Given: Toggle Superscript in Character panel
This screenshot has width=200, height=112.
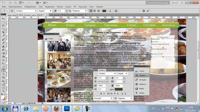Looking at the screenshot, I should tap(115, 94).
